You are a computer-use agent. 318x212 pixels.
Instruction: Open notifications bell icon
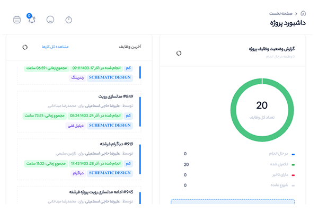pos(32,20)
